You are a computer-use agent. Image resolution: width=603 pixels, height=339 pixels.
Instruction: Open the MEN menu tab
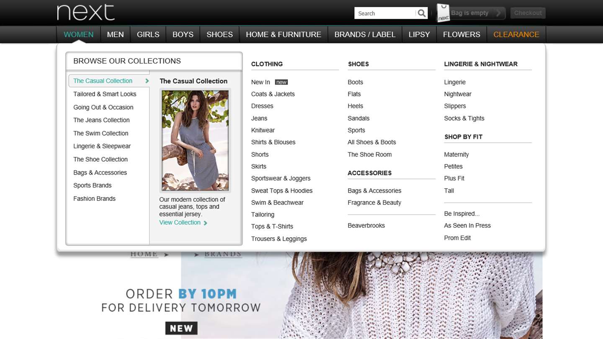(x=115, y=34)
